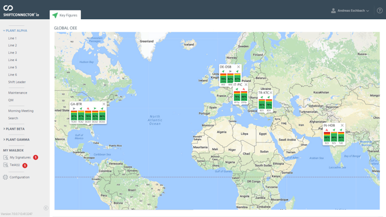Open My Signatures in mailbox

point(20,157)
